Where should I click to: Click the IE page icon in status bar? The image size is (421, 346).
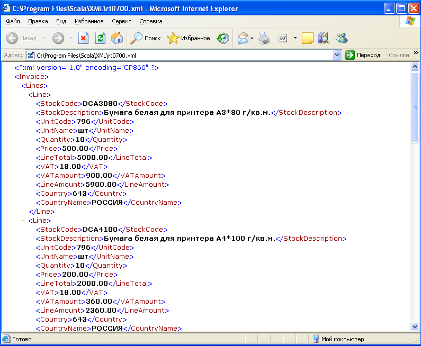point(6,339)
